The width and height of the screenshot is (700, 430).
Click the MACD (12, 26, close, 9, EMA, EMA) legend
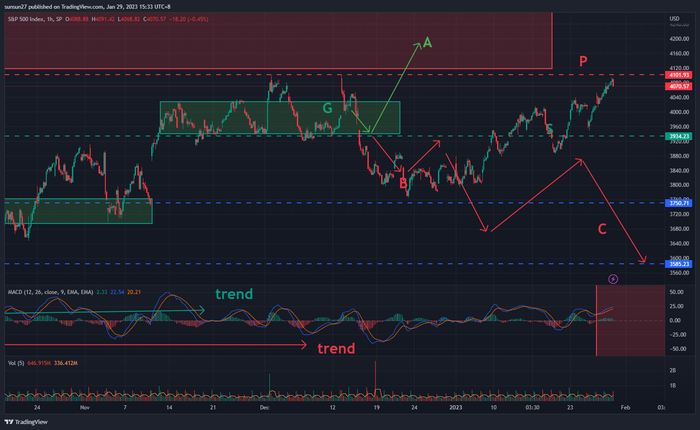coord(50,292)
